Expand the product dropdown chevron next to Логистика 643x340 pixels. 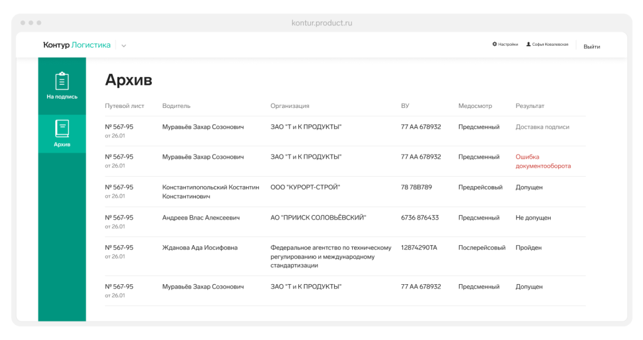coord(124,46)
